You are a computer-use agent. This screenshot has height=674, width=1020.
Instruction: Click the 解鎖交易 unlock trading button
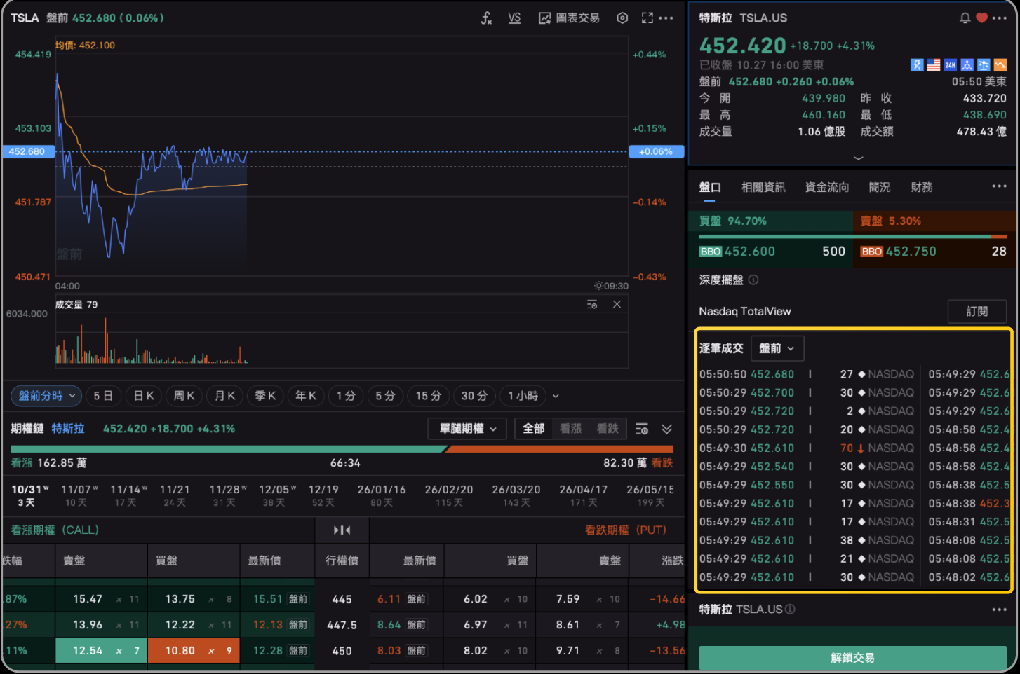[852, 658]
